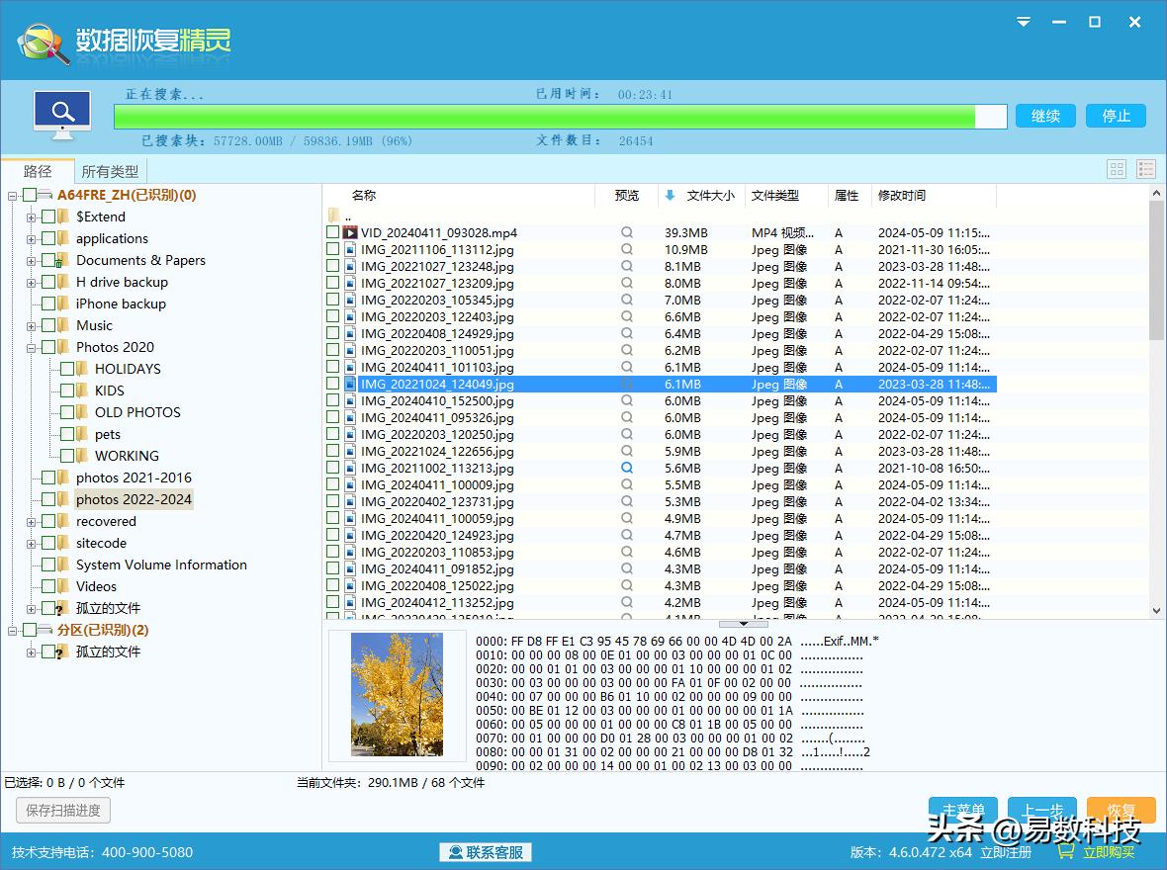
Task: Tick the iPhone backup folder checkbox
Action: tap(48, 304)
